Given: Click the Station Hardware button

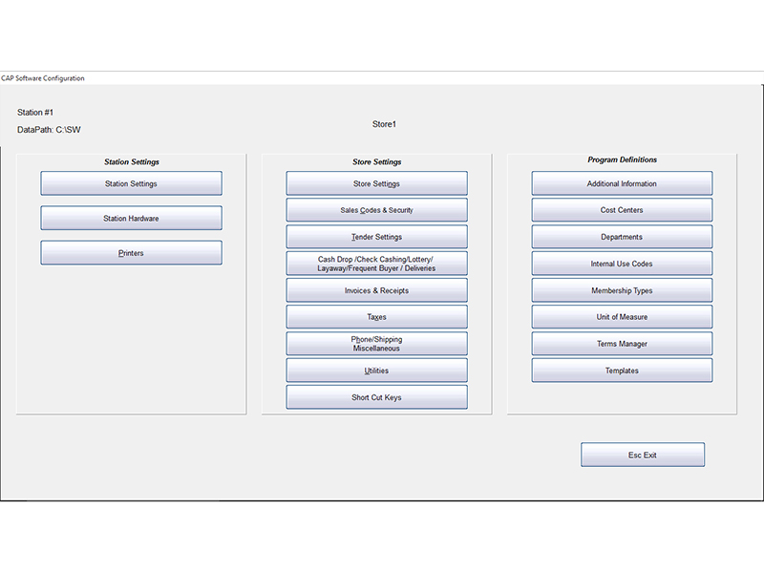Looking at the screenshot, I should coord(131,219).
